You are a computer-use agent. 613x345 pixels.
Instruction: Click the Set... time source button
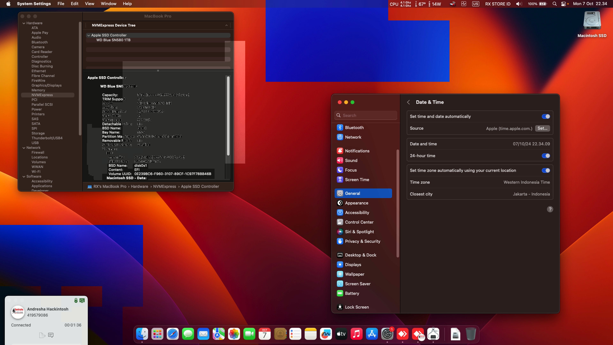point(542,128)
